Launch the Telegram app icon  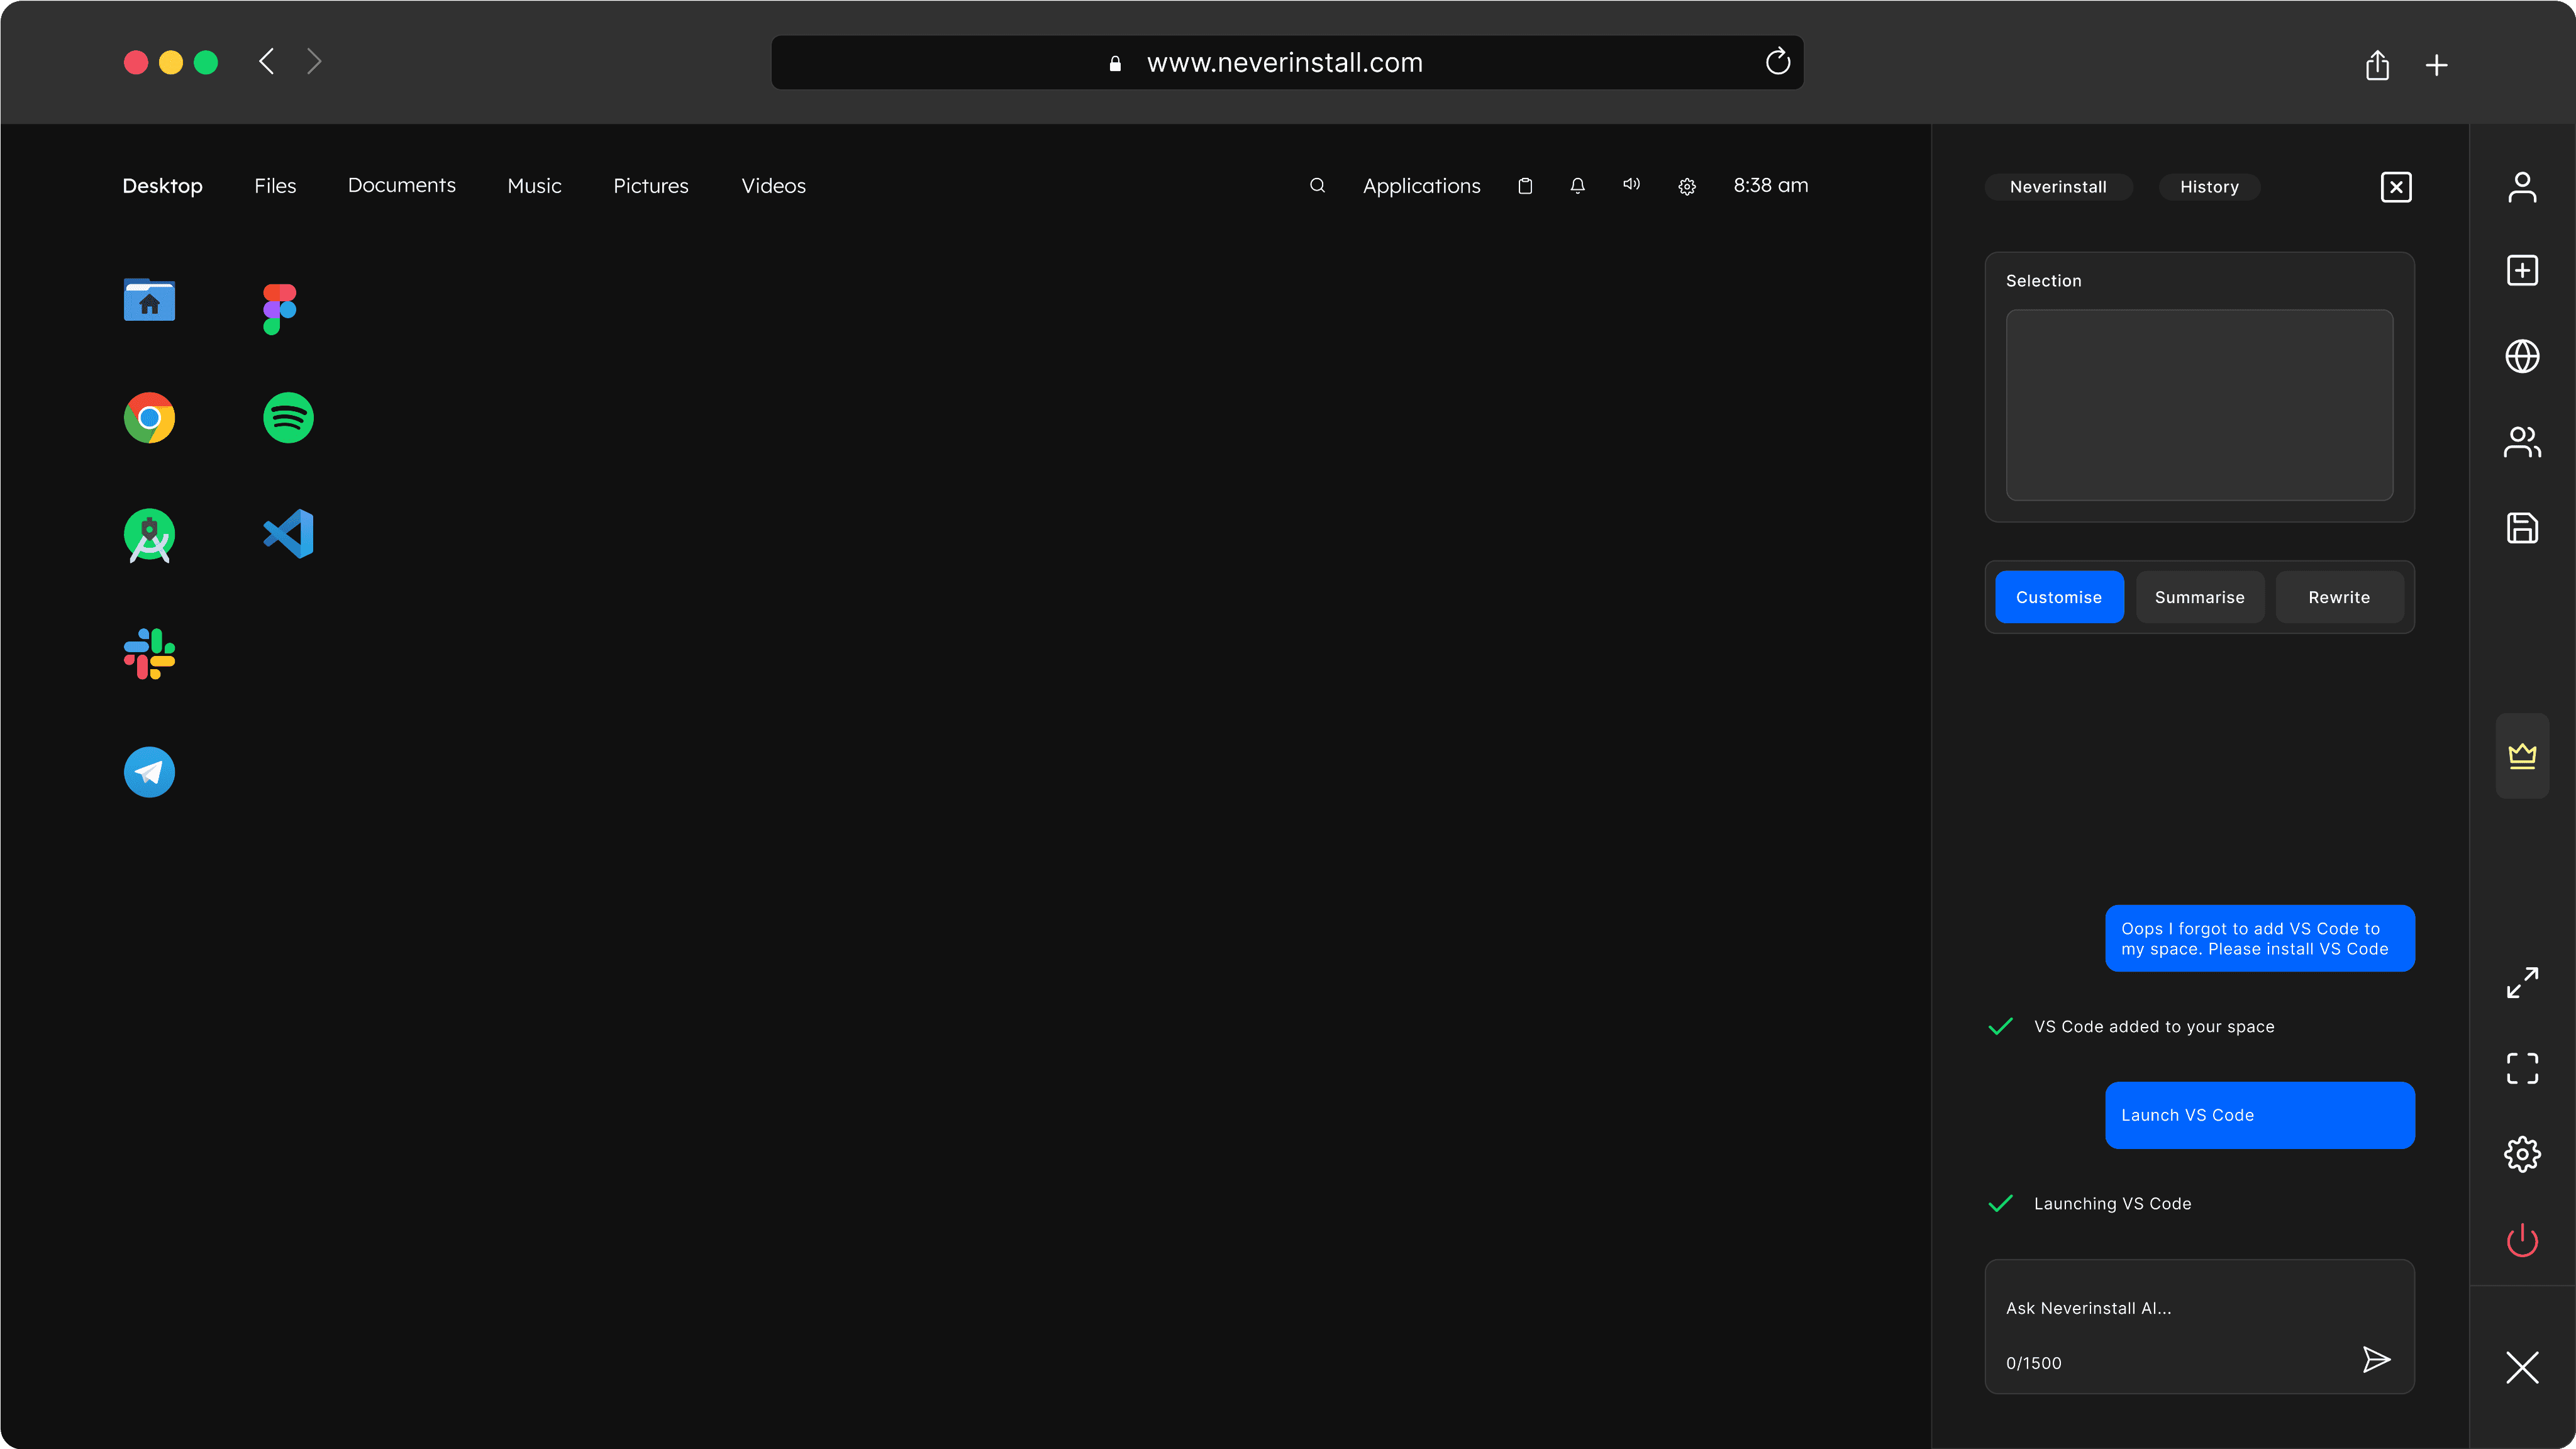click(x=149, y=772)
